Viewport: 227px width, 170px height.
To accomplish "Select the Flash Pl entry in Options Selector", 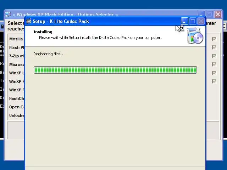I will [17, 47].
